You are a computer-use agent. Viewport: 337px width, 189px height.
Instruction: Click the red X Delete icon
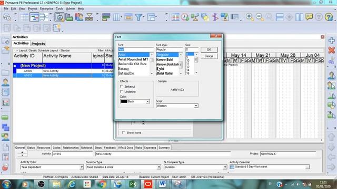[331, 50]
